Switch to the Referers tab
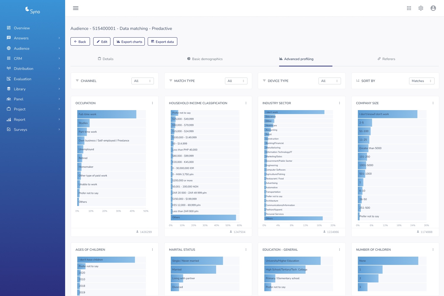Screen dimensions: 444x296 (x=386, y=59)
